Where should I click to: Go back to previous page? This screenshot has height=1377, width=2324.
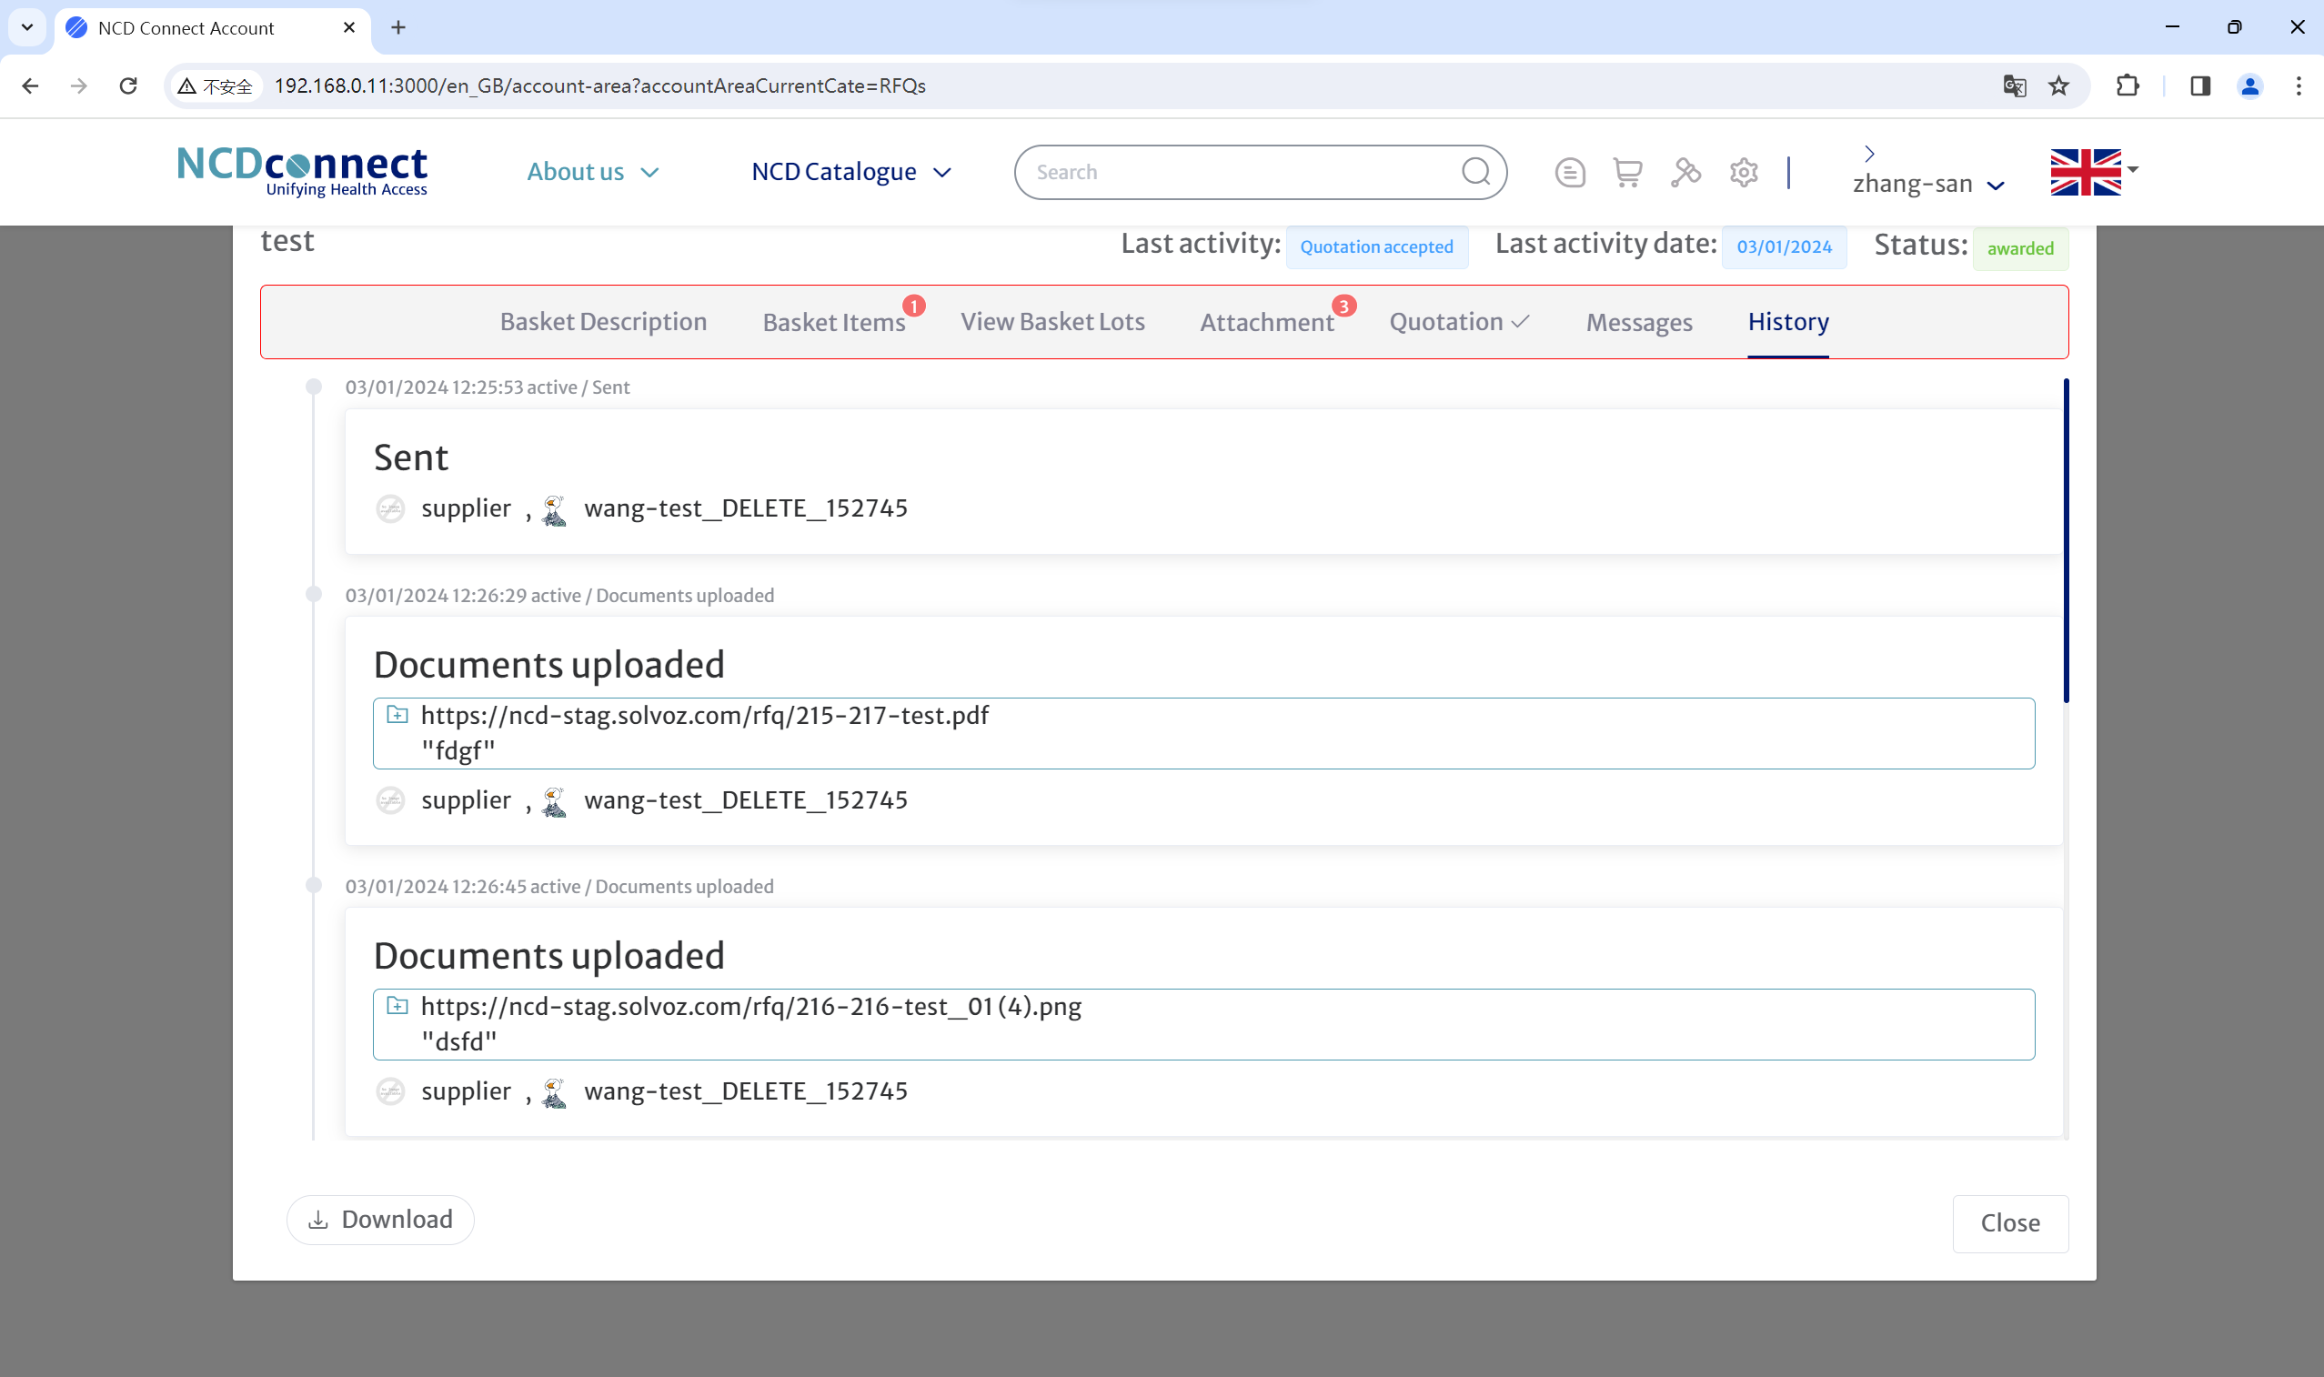(x=31, y=85)
